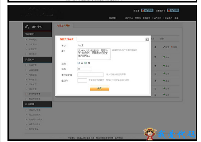Open 收藏夹 in the top navigation
This screenshot has width=201, height=142.
point(147,18)
